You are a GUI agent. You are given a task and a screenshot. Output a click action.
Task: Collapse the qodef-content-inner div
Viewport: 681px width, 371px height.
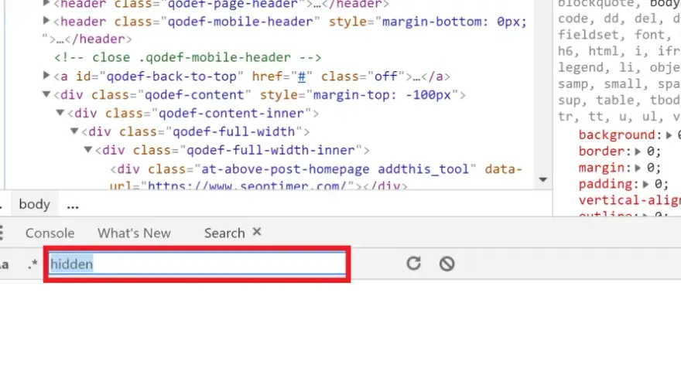(x=60, y=113)
